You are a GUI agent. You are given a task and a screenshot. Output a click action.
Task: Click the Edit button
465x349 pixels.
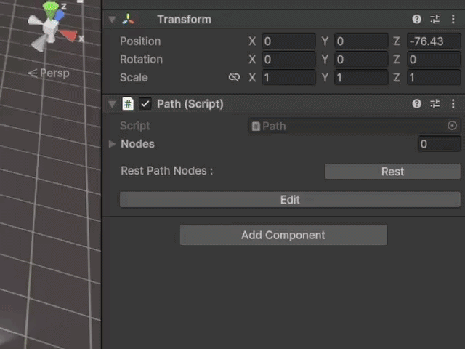point(290,199)
